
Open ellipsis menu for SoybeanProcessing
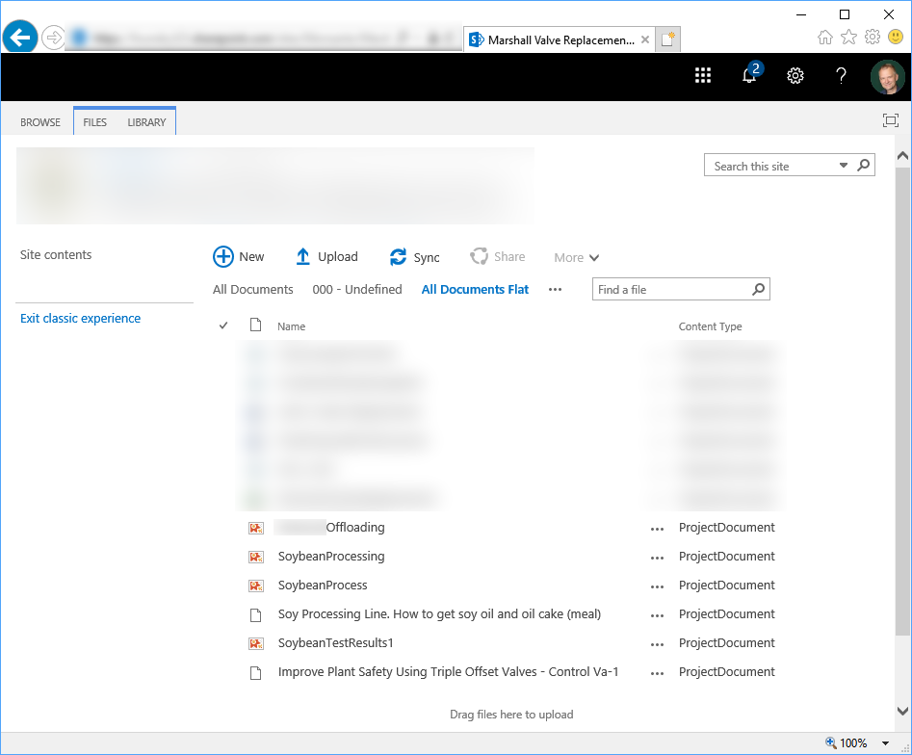[x=657, y=557]
